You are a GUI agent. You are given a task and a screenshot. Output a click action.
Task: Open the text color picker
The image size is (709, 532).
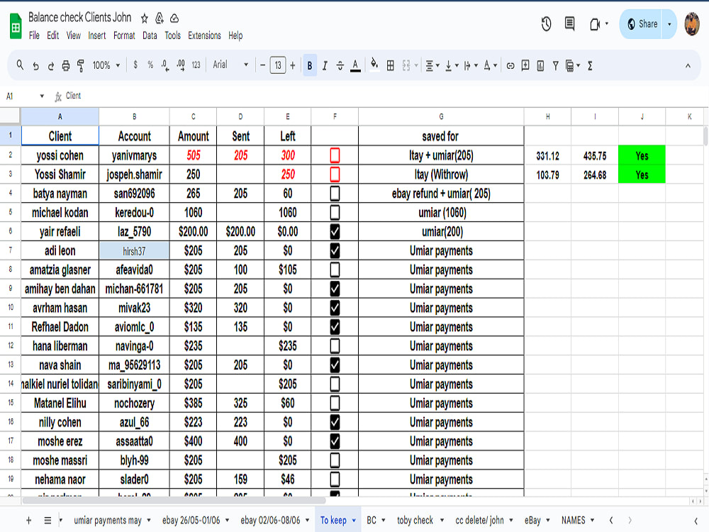tap(355, 66)
